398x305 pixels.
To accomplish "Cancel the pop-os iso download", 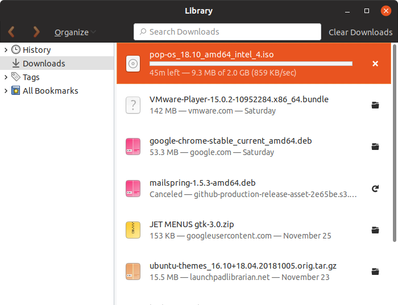I will coord(375,64).
